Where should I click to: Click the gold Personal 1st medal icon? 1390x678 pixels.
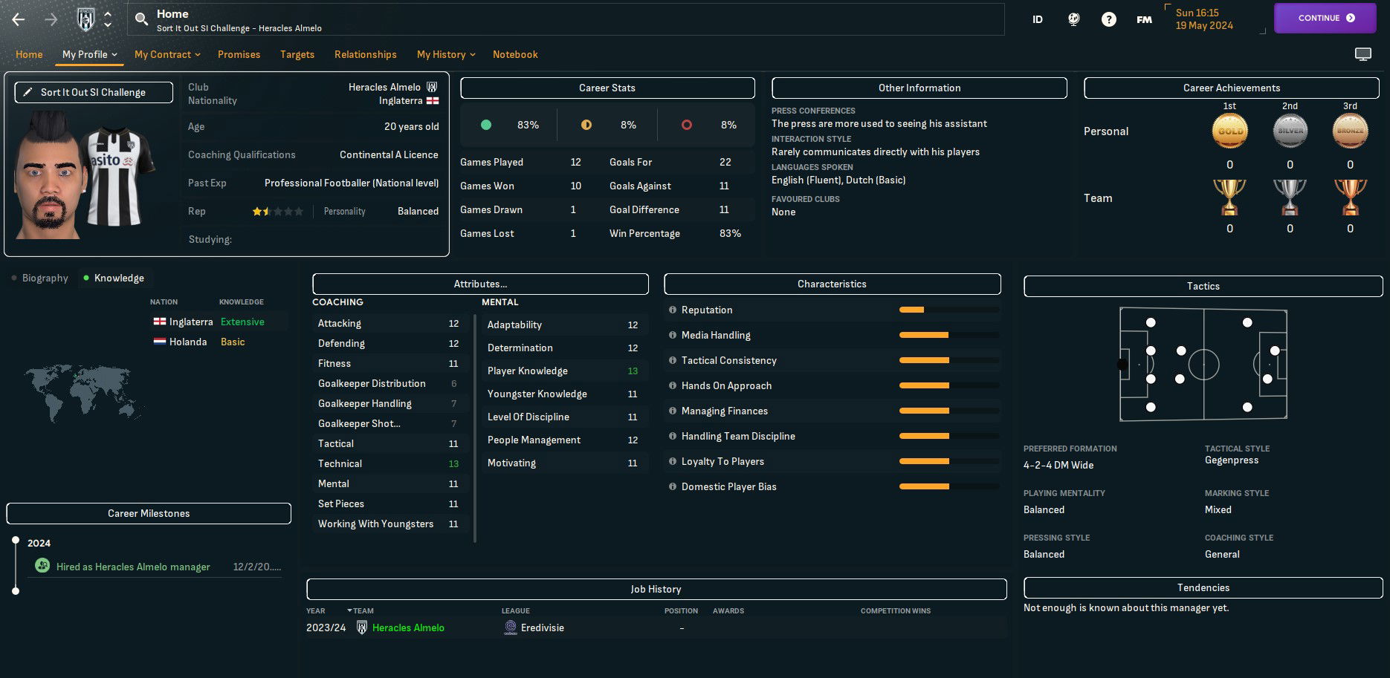[x=1229, y=131]
